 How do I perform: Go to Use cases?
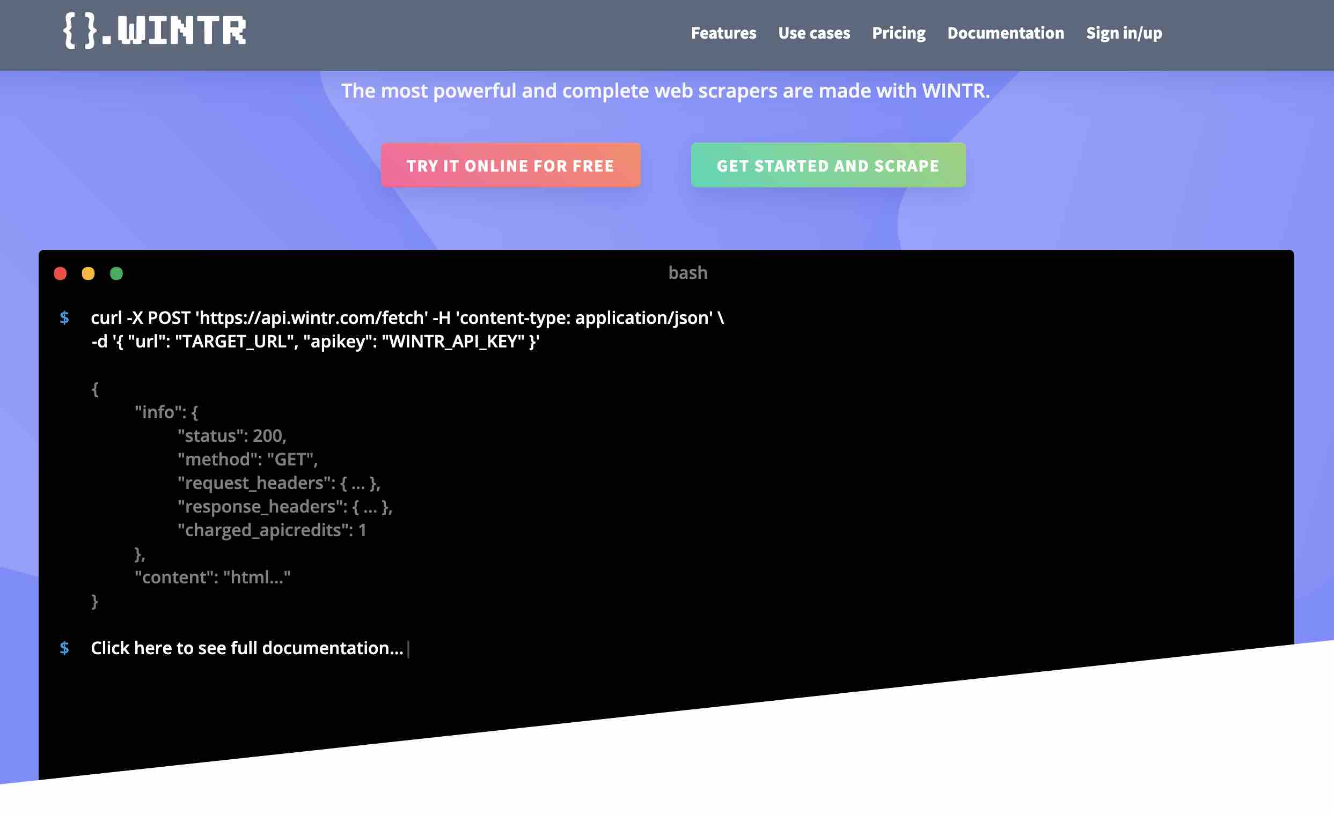[813, 33]
